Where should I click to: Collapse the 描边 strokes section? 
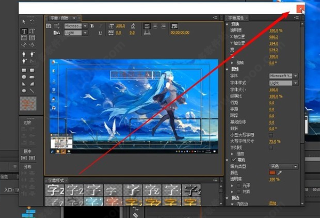pyautogui.click(x=227, y=198)
